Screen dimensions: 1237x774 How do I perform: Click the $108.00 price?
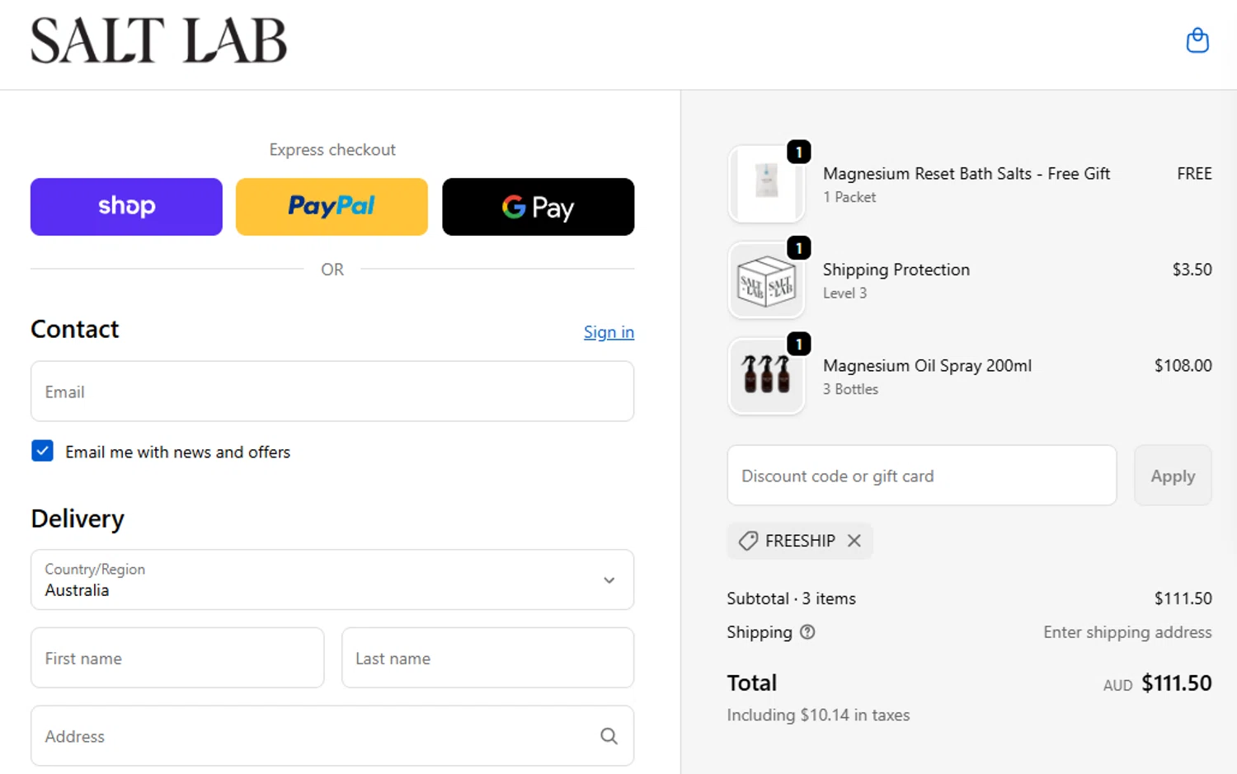point(1183,365)
